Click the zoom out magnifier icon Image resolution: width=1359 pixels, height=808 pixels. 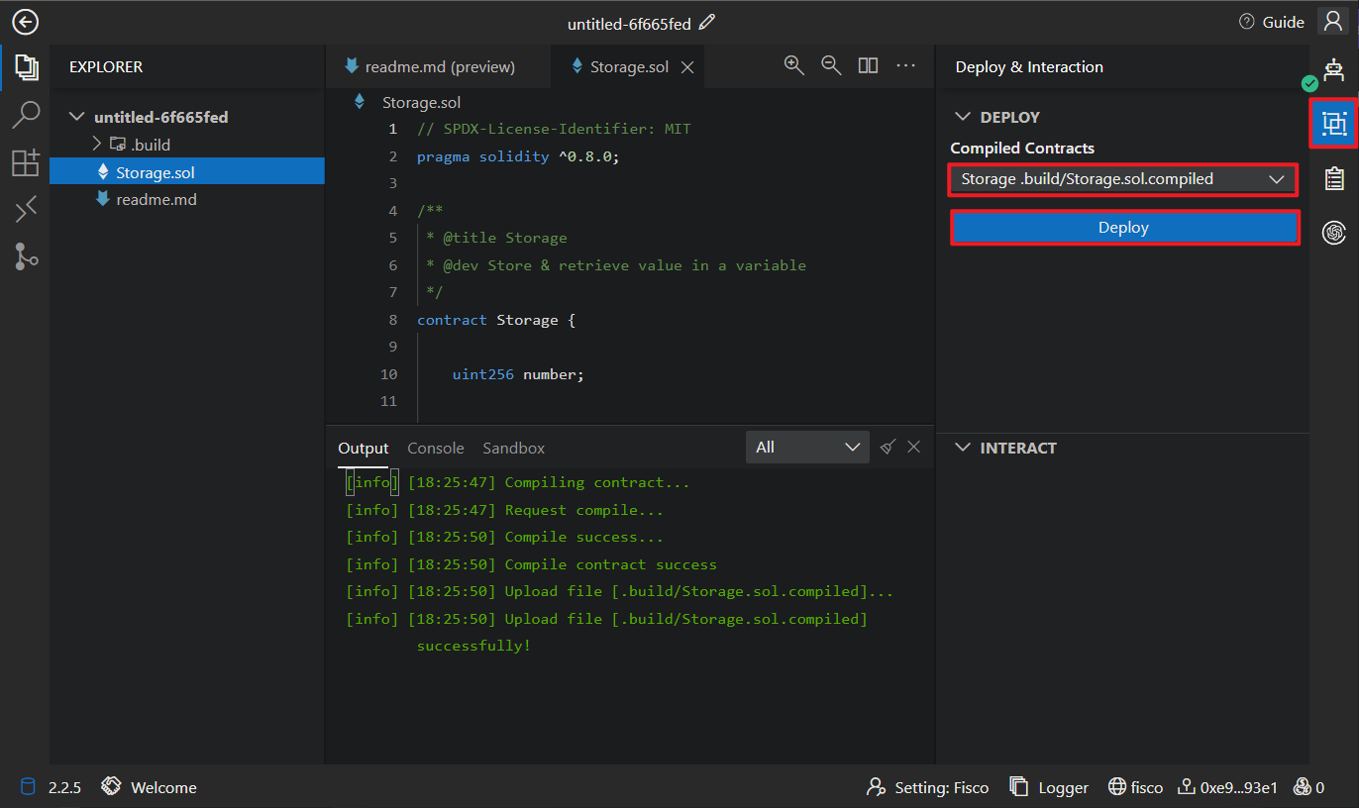(831, 66)
